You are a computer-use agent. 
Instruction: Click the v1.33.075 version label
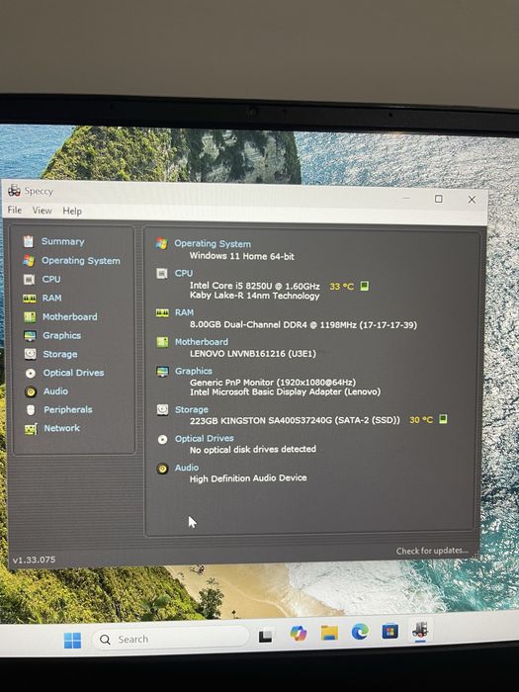point(34,560)
